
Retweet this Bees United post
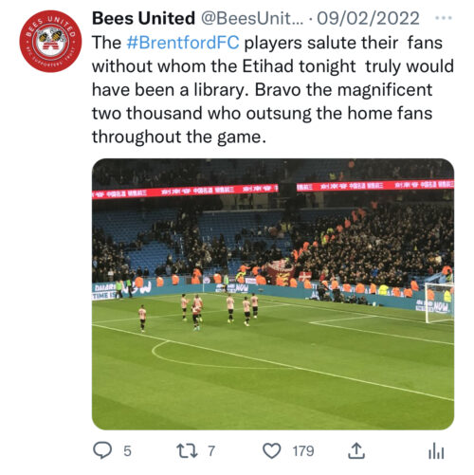coord(187,450)
